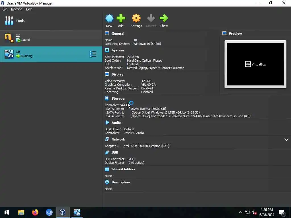This screenshot has width=291, height=218.
Task: Open the notification center icon
Action: (x=282, y=212)
